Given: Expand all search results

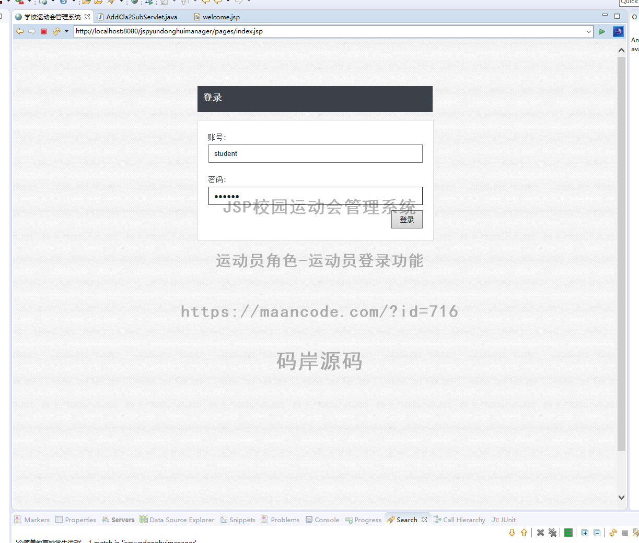Looking at the screenshot, I should tap(585, 533).
